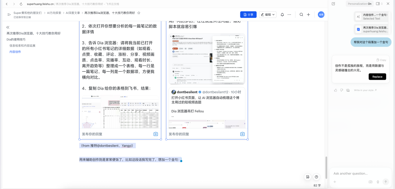Click the chat microphone icon
The width and height of the screenshot is (395, 189).
378,182
